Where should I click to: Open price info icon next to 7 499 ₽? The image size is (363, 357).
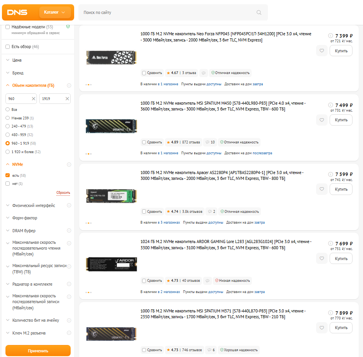(x=331, y=105)
